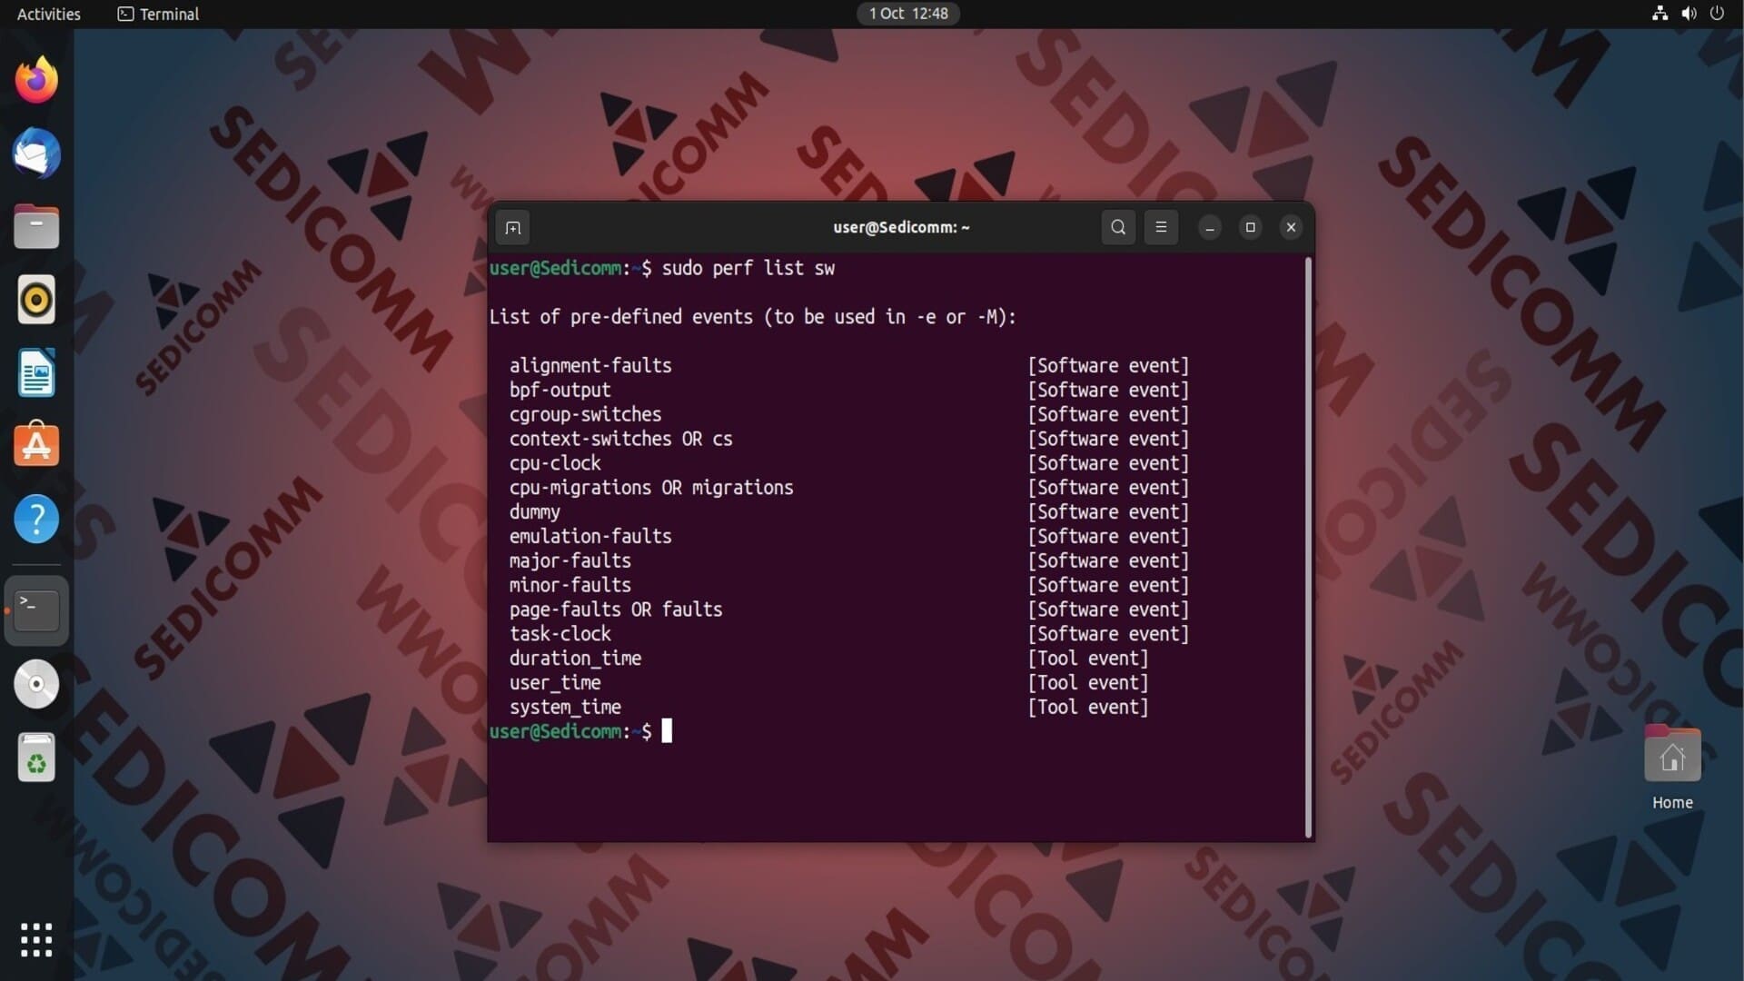Click the power icon in top bar
Viewport: 1744px width, 981px height.
coord(1717,14)
